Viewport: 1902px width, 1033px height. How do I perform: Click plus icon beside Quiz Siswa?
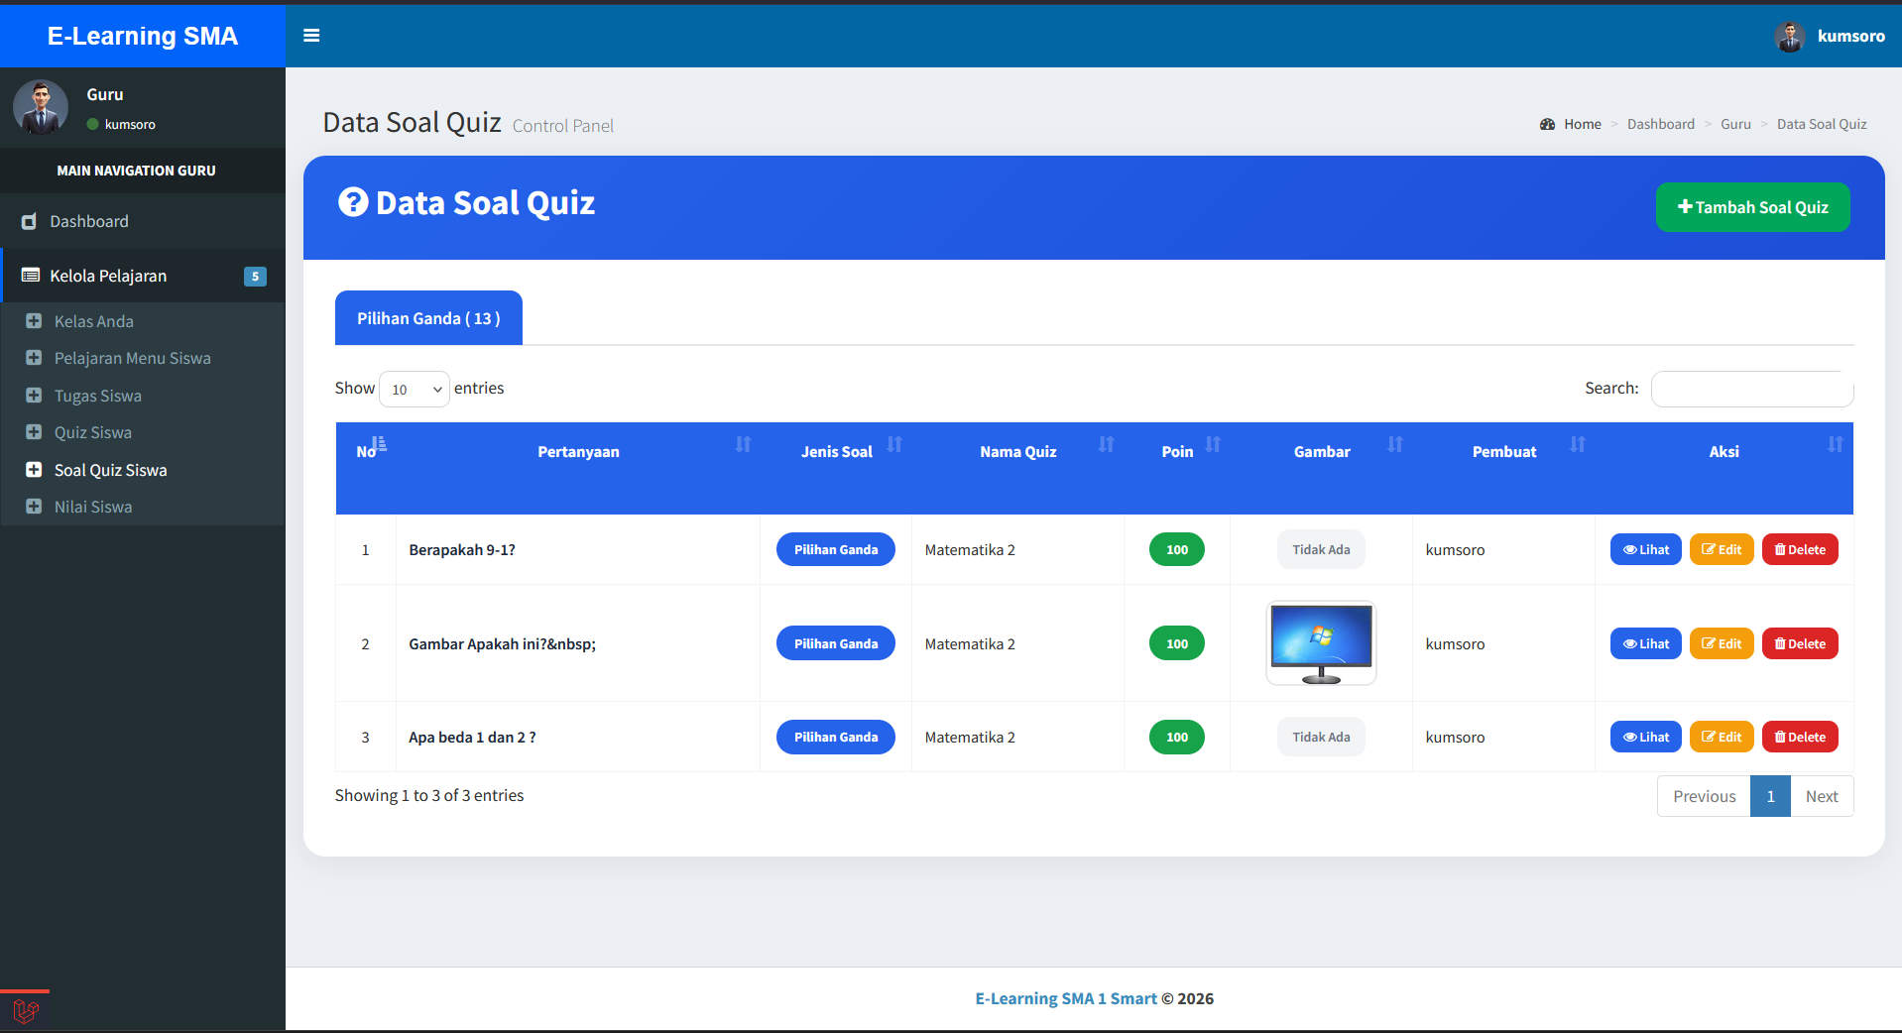point(34,431)
